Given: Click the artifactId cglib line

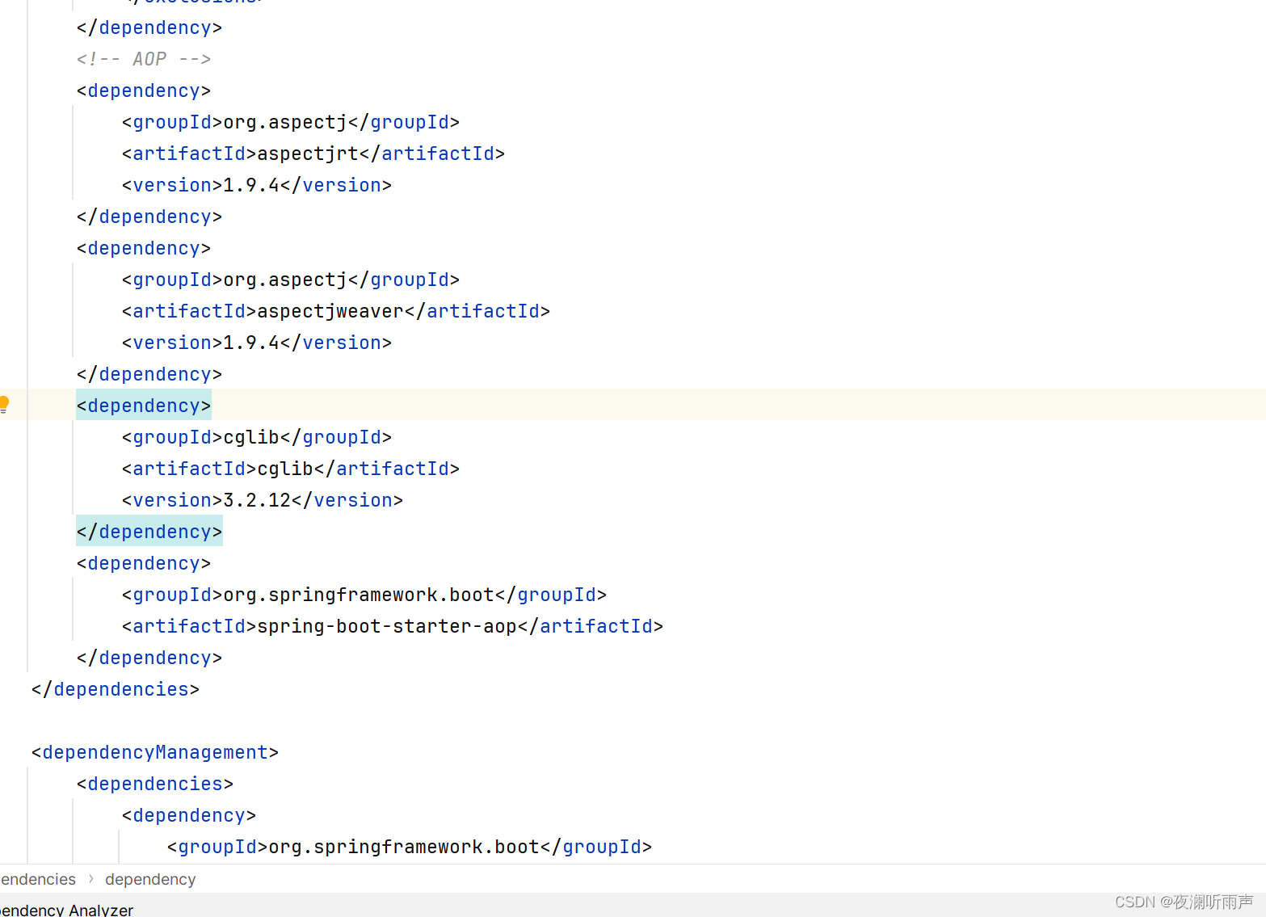Looking at the screenshot, I should (291, 469).
